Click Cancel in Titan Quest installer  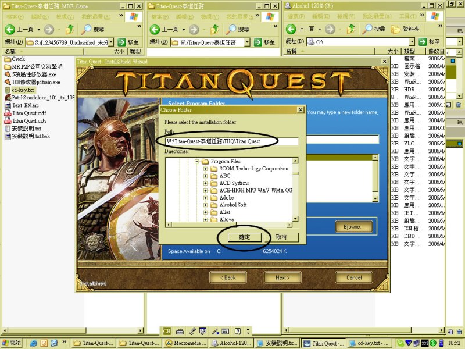[354, 278]
